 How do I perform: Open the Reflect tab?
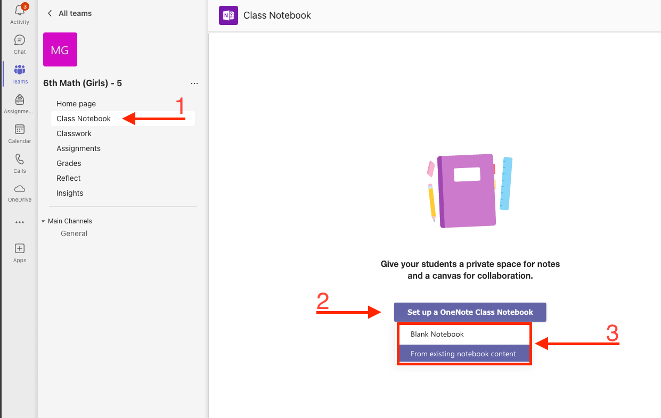point(68,178)
